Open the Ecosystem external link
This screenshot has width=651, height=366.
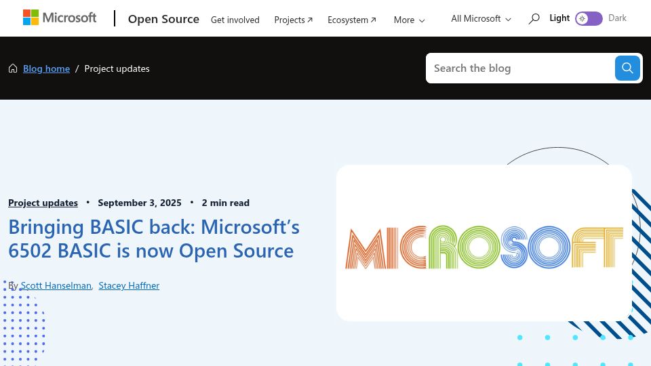pyautogui.click(x=352, y=20)
